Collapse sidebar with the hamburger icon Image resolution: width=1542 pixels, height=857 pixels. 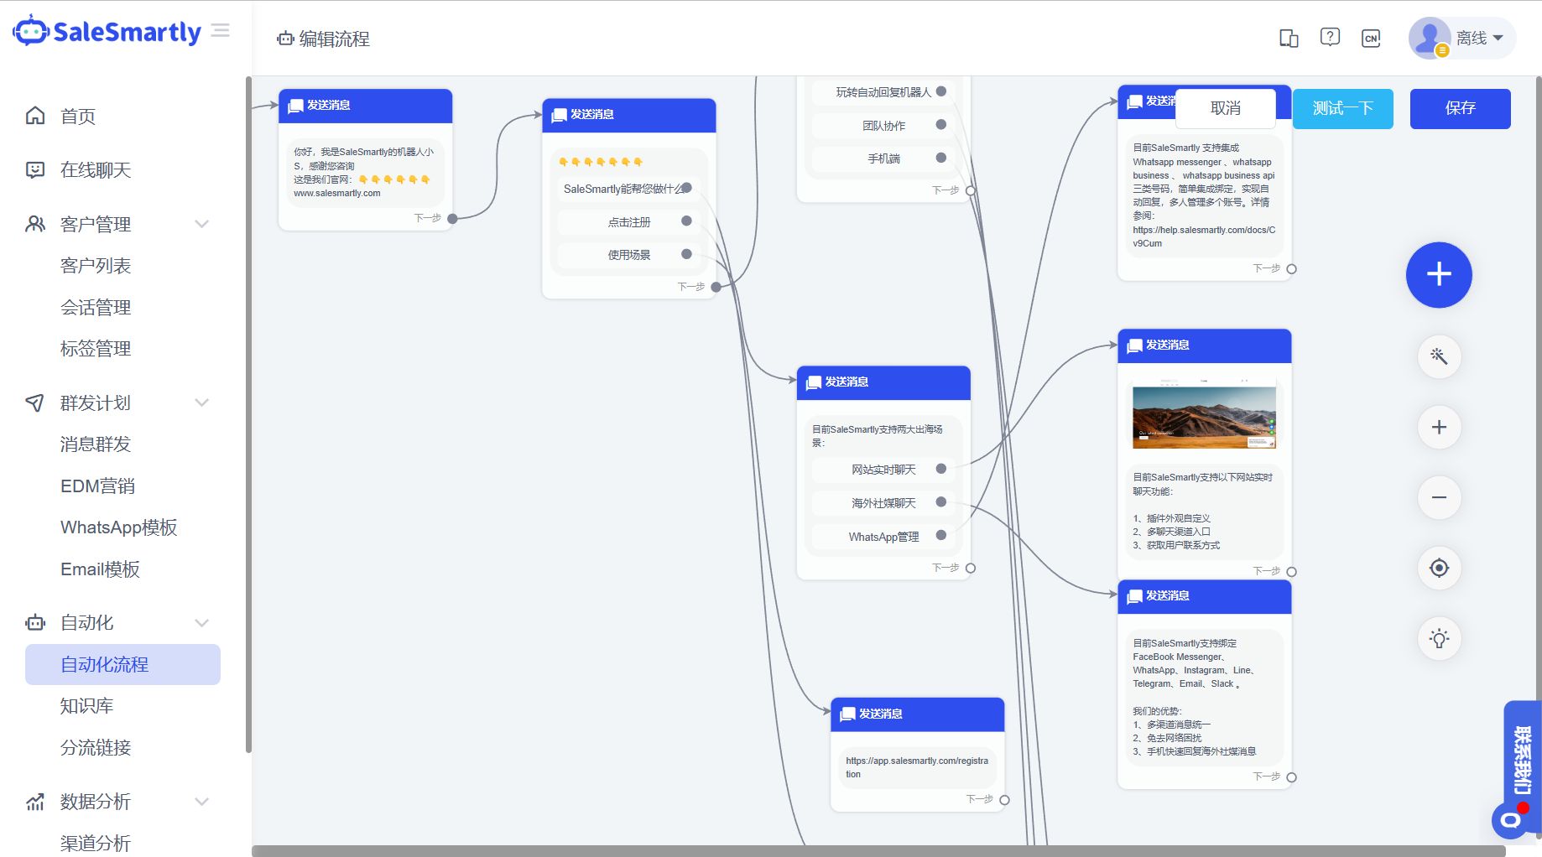[221, 31]
